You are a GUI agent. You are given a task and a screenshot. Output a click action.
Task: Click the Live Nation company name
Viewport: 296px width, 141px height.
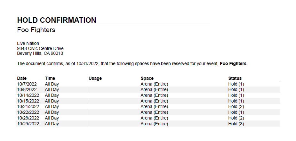coord(28,44)
